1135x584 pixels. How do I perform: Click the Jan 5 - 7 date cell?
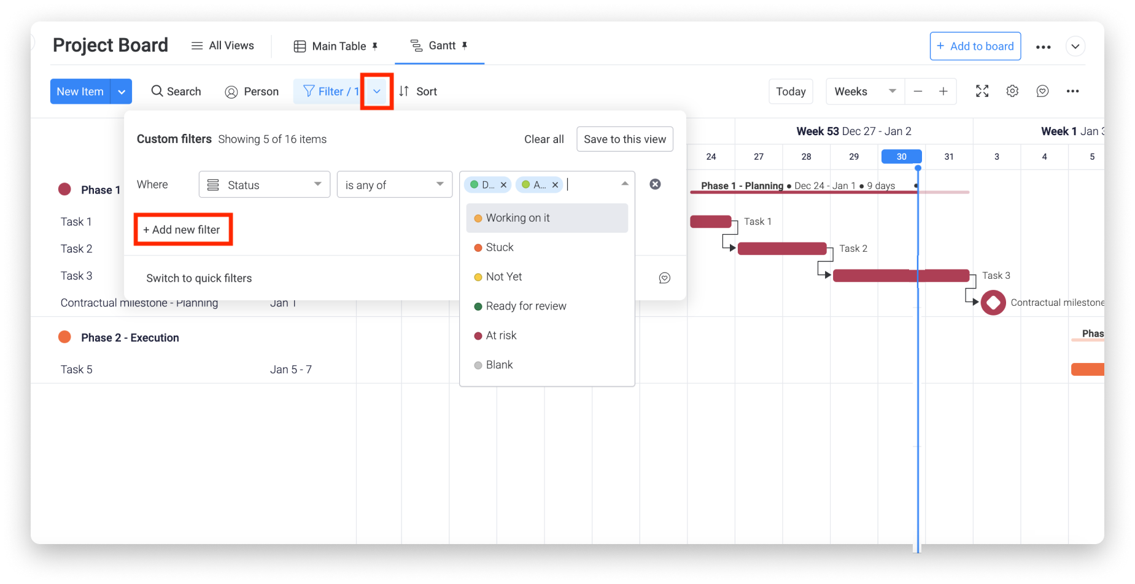[x=291, y=370]
